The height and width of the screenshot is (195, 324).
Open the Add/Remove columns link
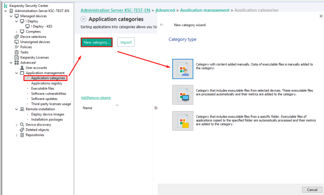pyautogui.click(x=96, y=98)
